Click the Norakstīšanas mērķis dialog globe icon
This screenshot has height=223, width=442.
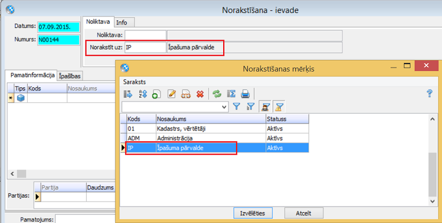[x=125, y=68]
